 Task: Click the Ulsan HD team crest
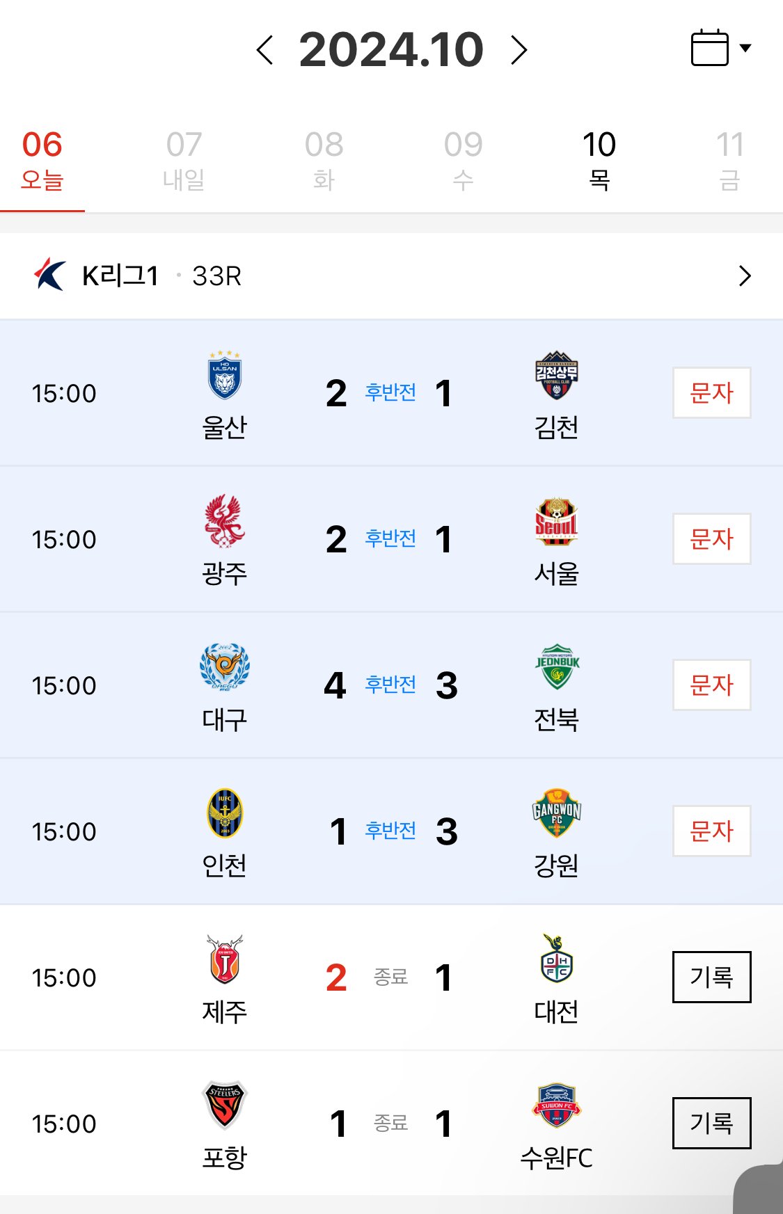click(224, 376)
